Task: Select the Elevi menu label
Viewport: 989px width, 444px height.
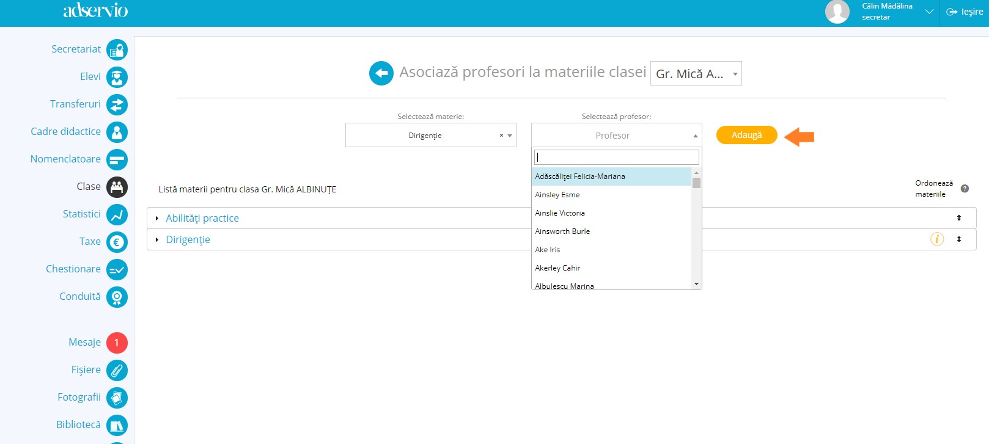Action: [x=90, y=76]
